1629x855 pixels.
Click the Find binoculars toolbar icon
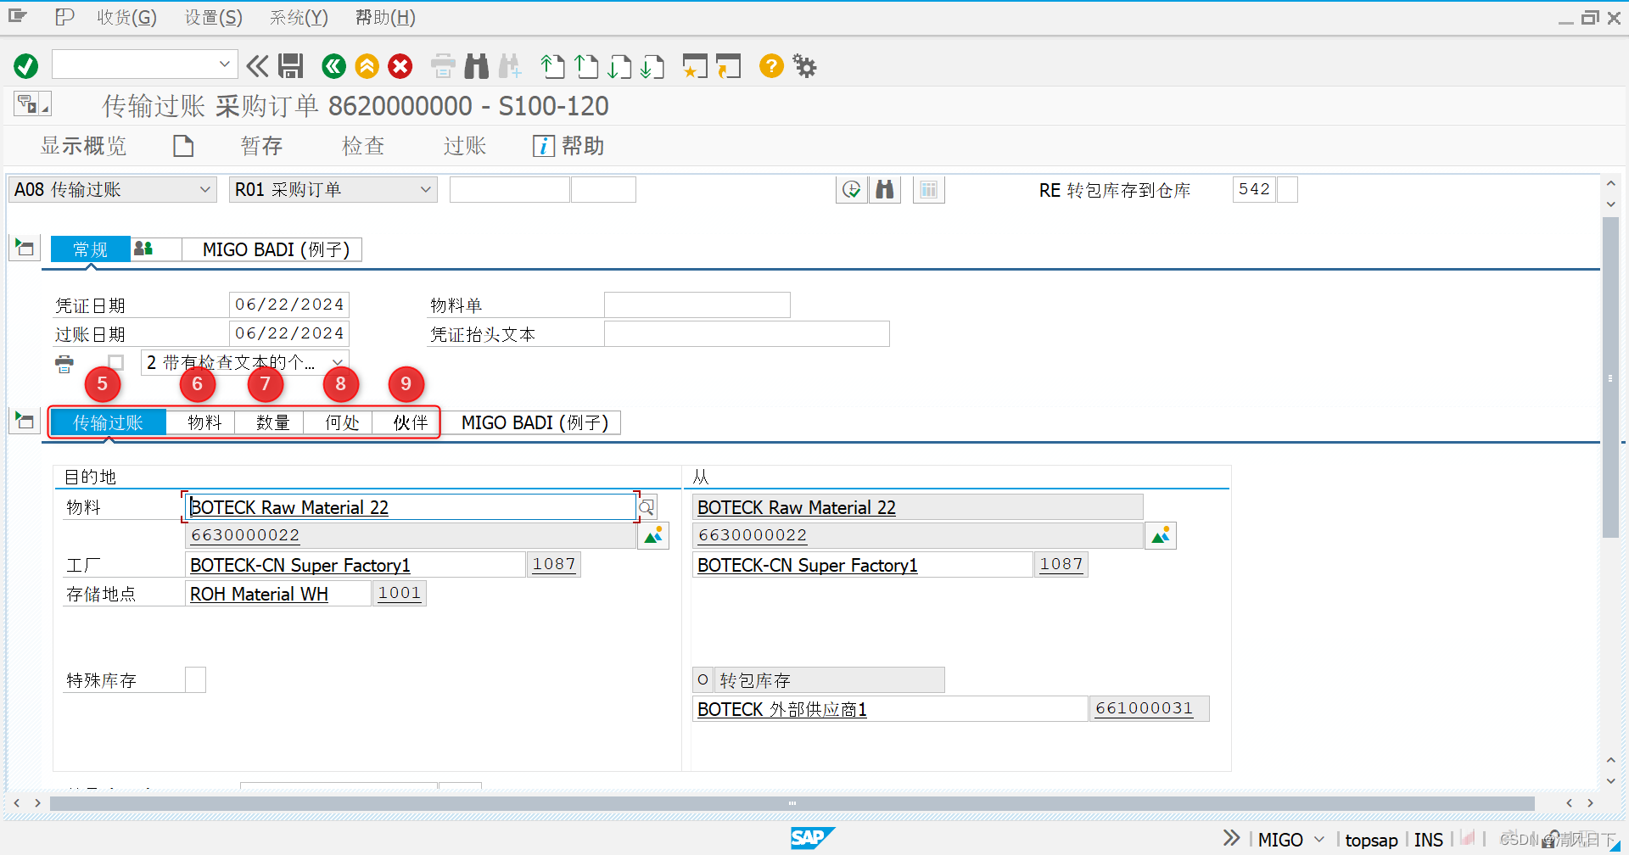coord(477,66)
